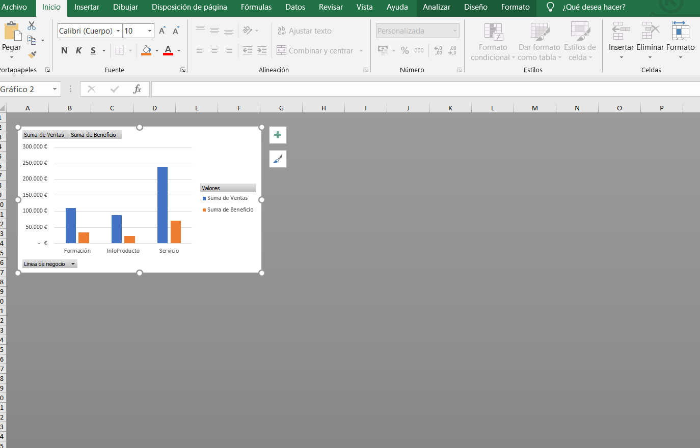The width and height of the screenshot is (700, 448).
Task: Open chart styles paintbrush button
Action: coord(278,159)
